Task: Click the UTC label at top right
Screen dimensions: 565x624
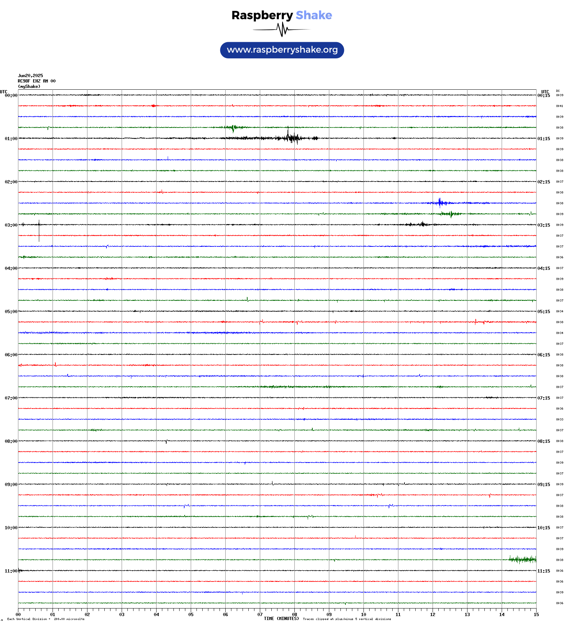Action: click(545, 92)
